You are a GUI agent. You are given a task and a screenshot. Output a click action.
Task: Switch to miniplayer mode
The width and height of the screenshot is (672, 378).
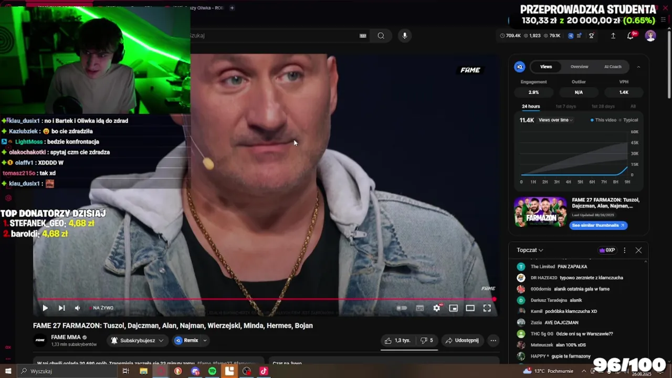454,308
